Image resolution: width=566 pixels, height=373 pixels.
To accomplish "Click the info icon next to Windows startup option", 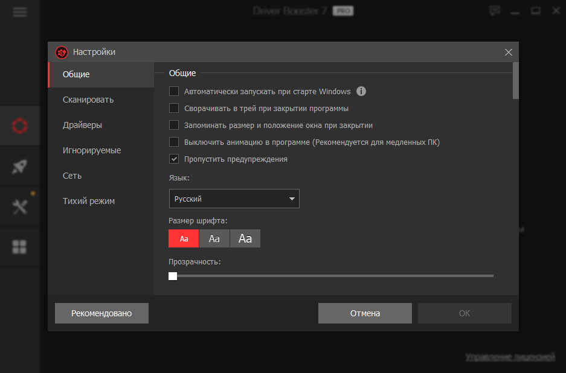I will pyautogui.click(x=361, y=92).
